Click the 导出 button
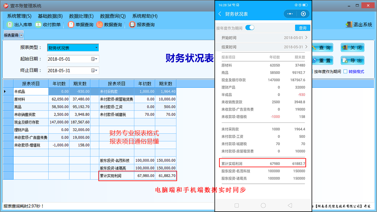This screenshot has height=212, width=377. coord(352,61)
